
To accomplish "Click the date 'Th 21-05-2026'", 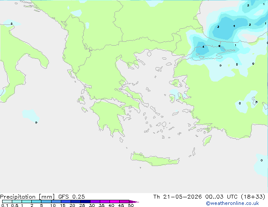I will (178, 197).
